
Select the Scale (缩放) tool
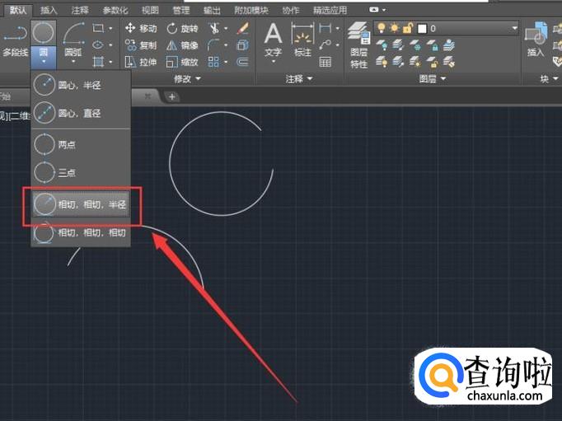(182, 62)
